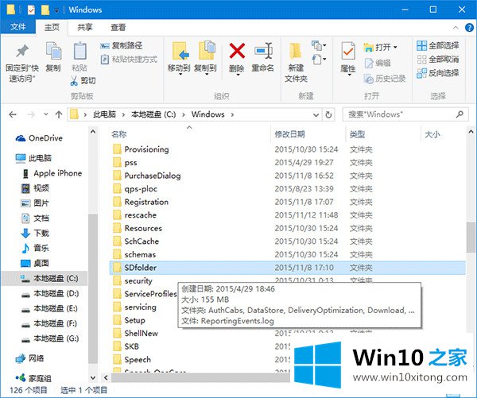Click Select none (全部取消)
This screenshot has width=477, height=398.
[x=437, y=59]
